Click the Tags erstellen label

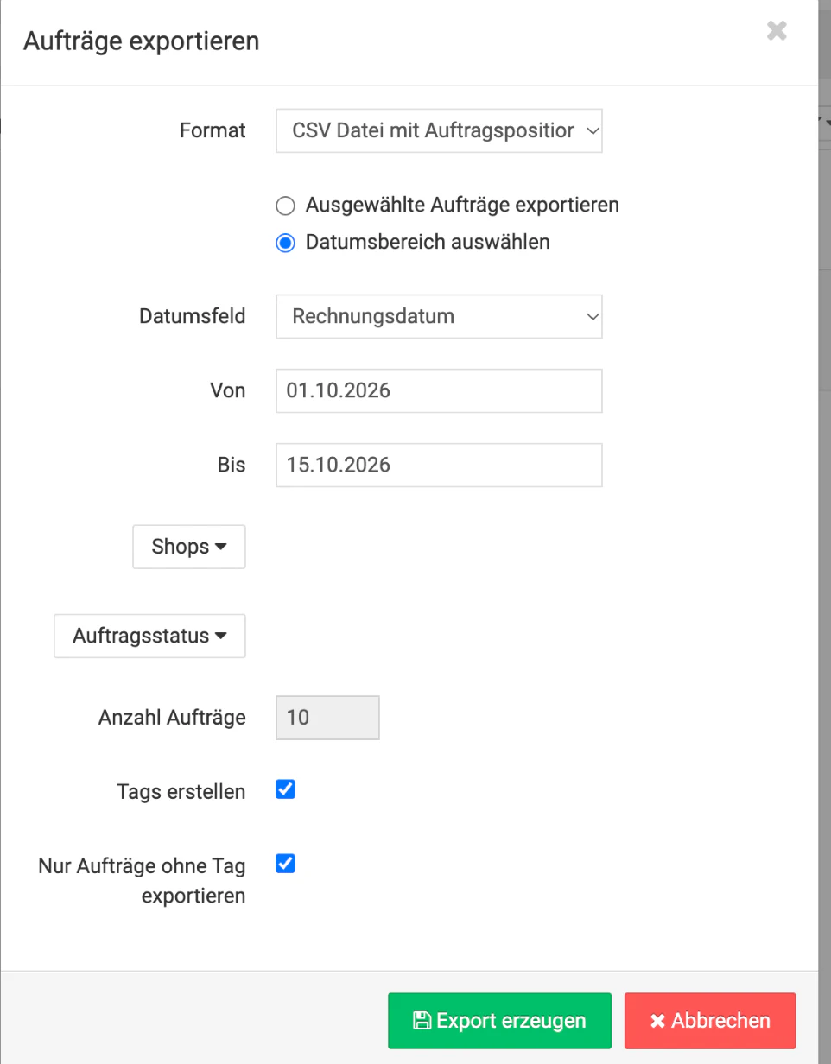pos(181,792)
